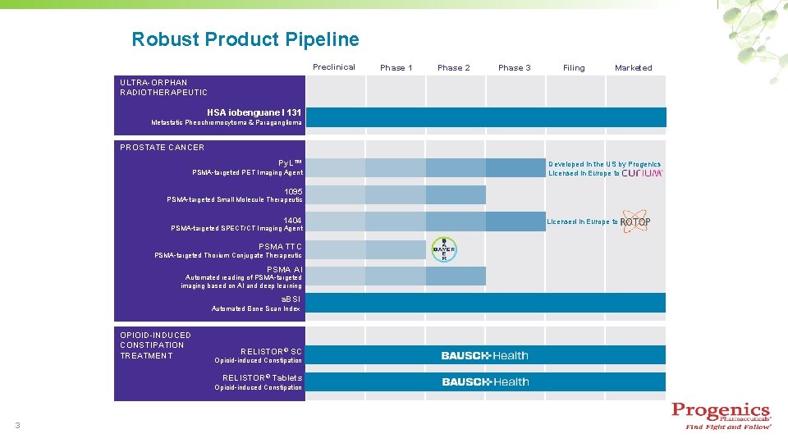The width and height of the screenshot is (788, 443).
Task: Click the Progenics Pharmaceuticals logo
Action: click(722, 415)
